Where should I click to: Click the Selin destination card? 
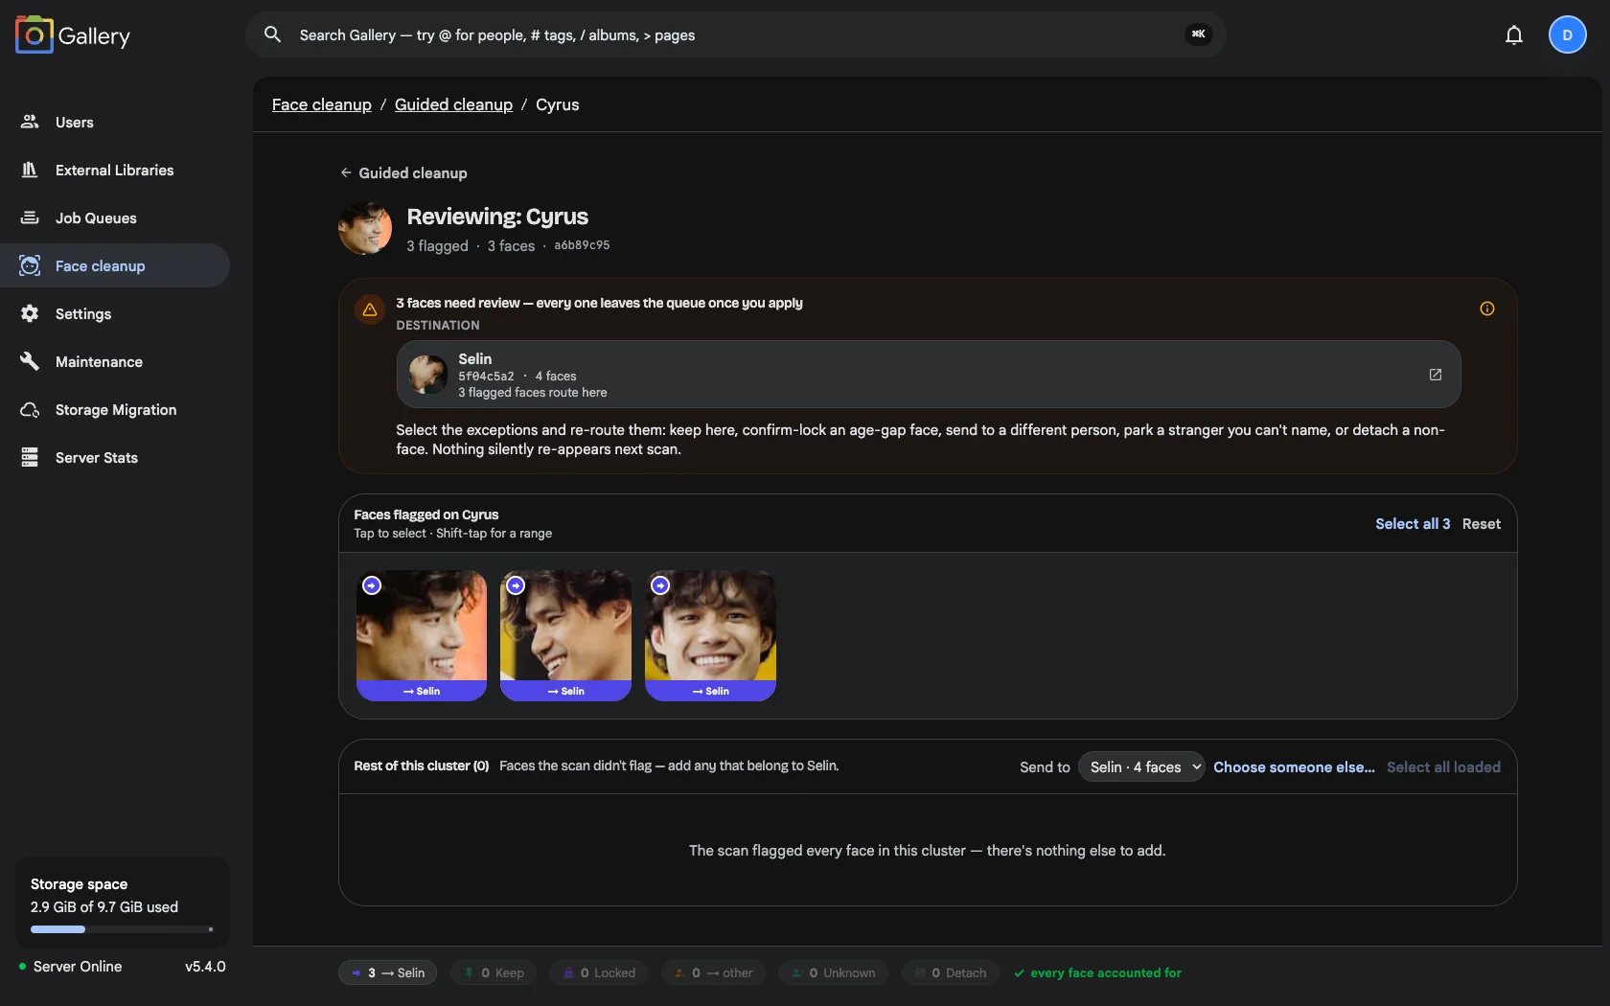929,375
